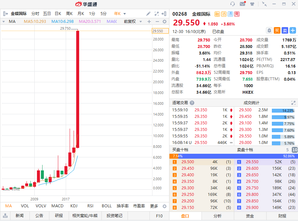Screen dimensions: 298x221
Task: Click the 宽 red tag icon
Action: point(237,14)
